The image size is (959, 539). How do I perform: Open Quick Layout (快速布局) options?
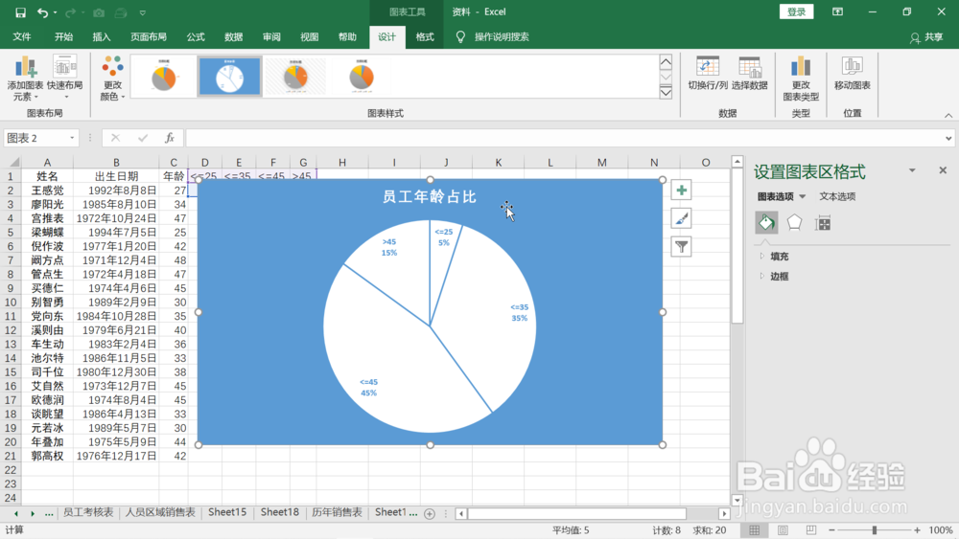pos(65,79)
